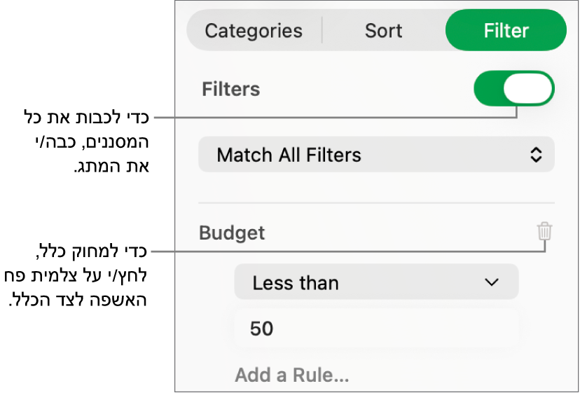Delete the Budget filter with trash icon
This screenshot has width=580, height=393.
point(544,231)
